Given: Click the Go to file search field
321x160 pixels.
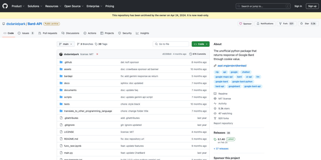Looking at the screenshot, I should pos(171,44).
